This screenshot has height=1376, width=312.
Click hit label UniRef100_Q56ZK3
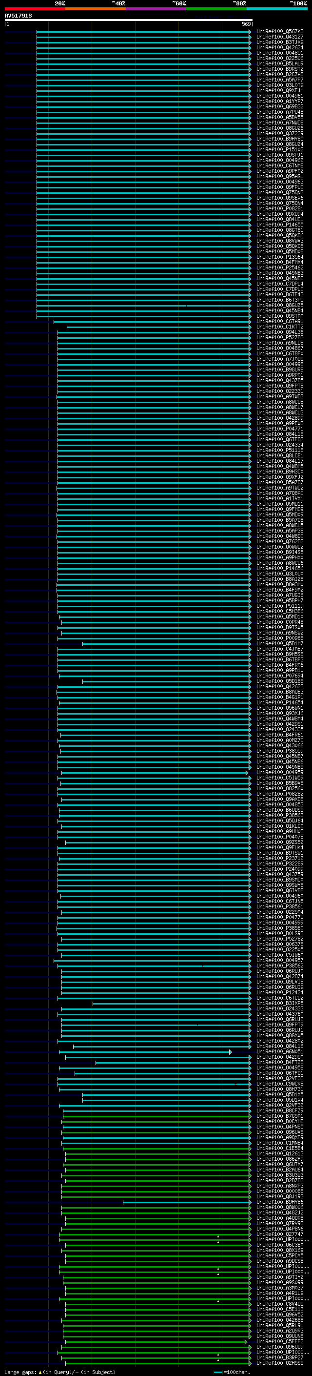280,32
